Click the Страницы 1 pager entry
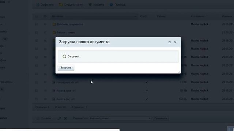This screenshot has width=234, height=131. (79, 107)
